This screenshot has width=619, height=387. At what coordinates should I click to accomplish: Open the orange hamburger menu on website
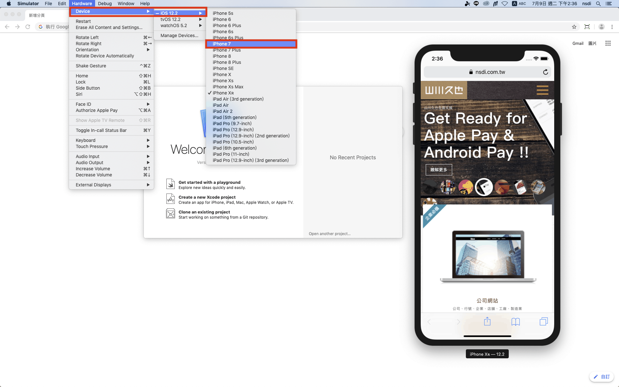click(542, 90)
